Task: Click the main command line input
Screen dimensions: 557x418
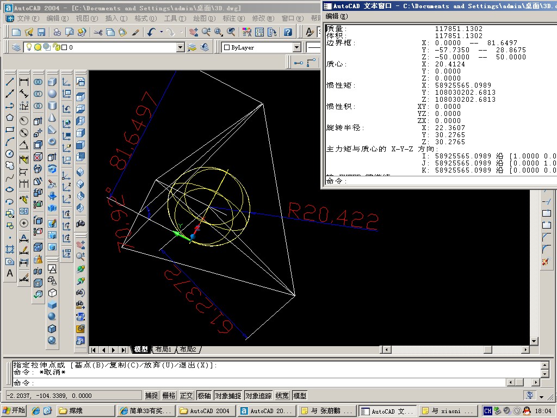Action: pyautogui.click(x=258, y=383)
